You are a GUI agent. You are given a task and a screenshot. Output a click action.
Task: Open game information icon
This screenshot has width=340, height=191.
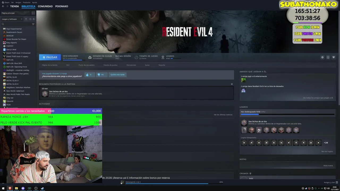[328, 57]
